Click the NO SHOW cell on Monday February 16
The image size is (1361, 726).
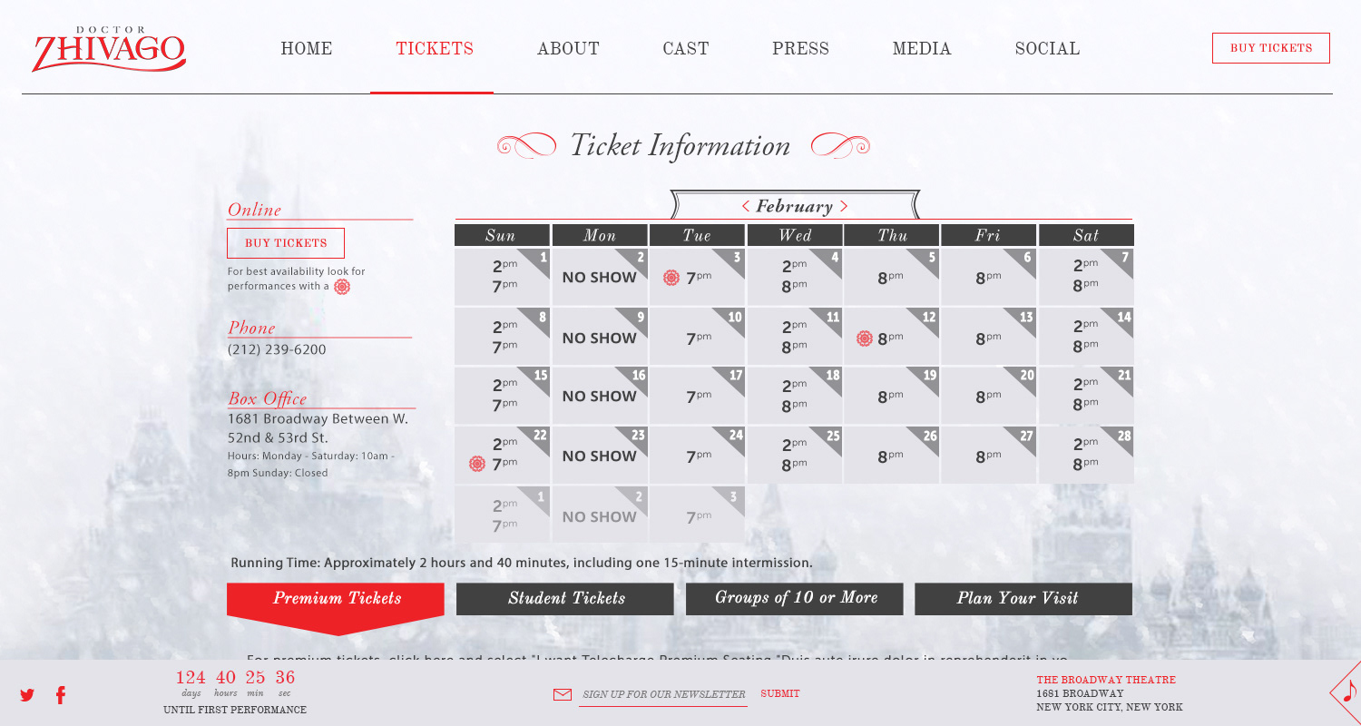600,396
